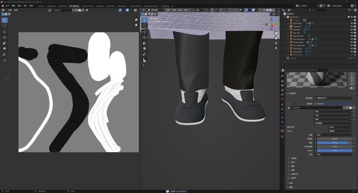This screenshot has width=358, height=193.
Task: Expand the face eyebrow object in outliner
Action: pos(288,39)
